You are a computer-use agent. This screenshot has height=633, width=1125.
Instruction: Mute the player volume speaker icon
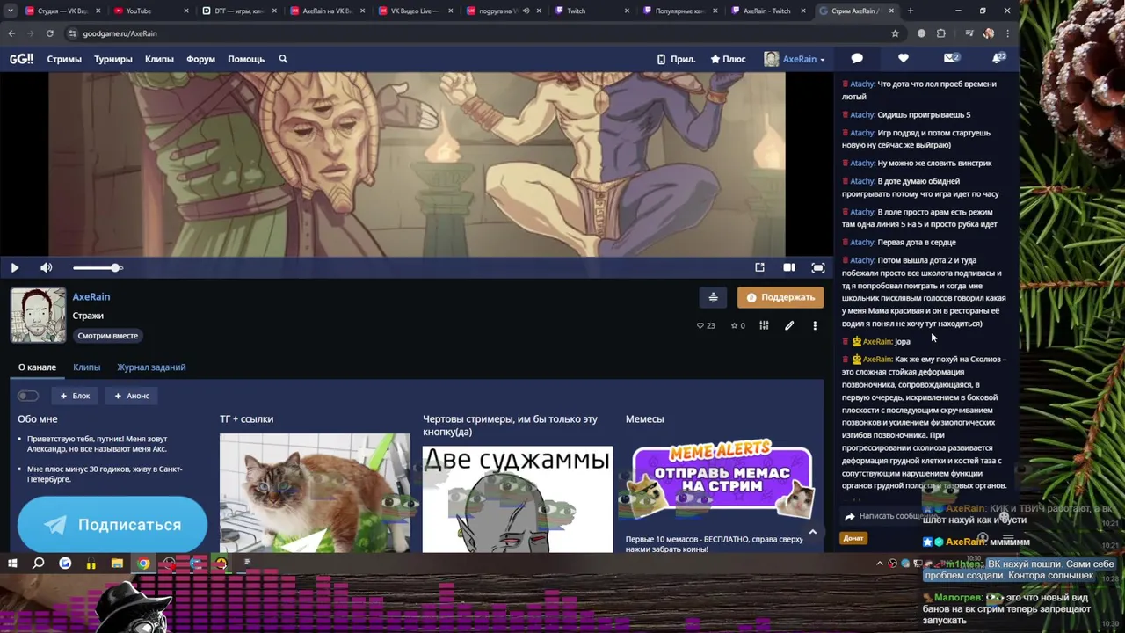[47, 267]
